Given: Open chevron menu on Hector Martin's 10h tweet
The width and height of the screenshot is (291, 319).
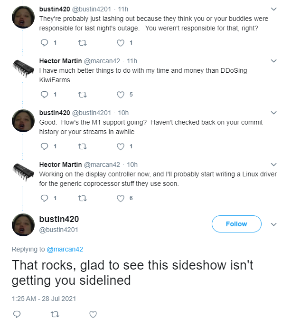Looking at the screenshot, I should 274,164.
